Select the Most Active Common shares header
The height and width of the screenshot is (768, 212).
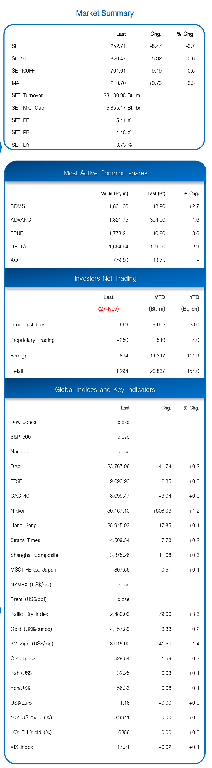pyautogui.click(x=105, y=173)
